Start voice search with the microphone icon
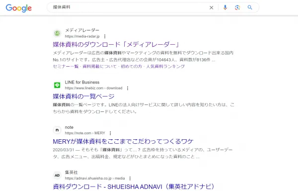Image resolution: width=298 pixels, height=191 pixels. [225, 7]
